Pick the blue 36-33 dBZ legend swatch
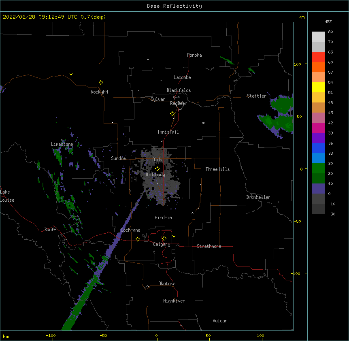The height and width of the screenshot is (341, 349). [318, 148]
